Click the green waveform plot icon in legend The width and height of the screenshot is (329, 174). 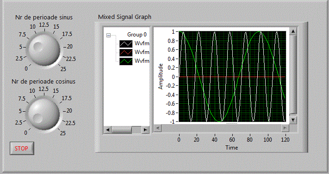pos(126,61)
